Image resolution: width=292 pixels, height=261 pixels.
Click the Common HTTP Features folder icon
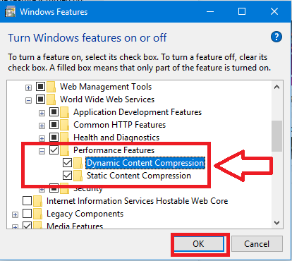64,125
